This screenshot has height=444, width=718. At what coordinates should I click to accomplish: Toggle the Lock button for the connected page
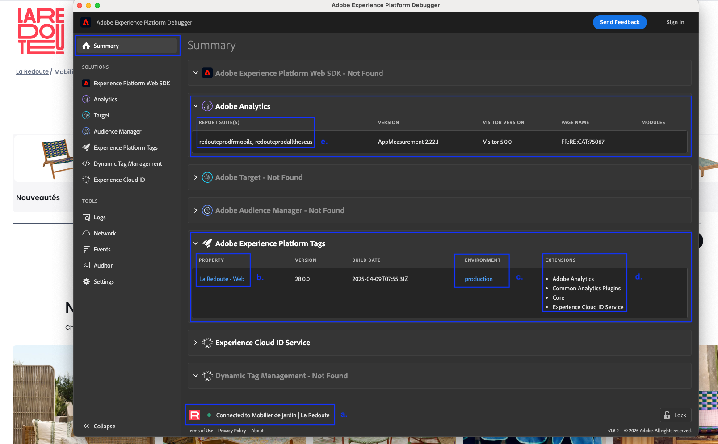[x=675, y=415]
